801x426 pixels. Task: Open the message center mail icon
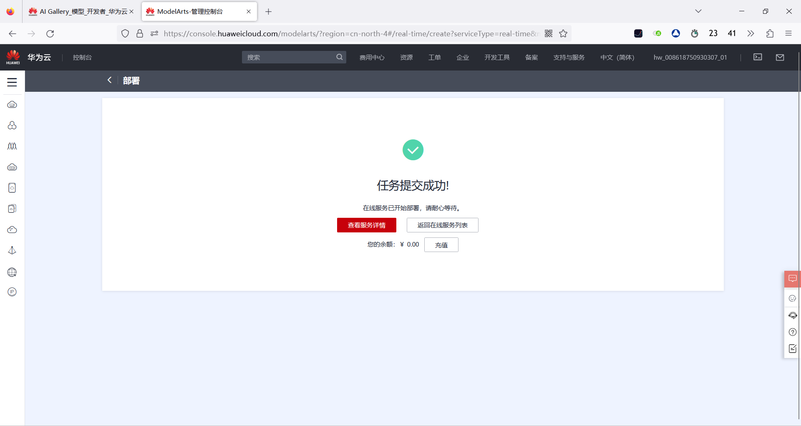click(x=781, y=57)
